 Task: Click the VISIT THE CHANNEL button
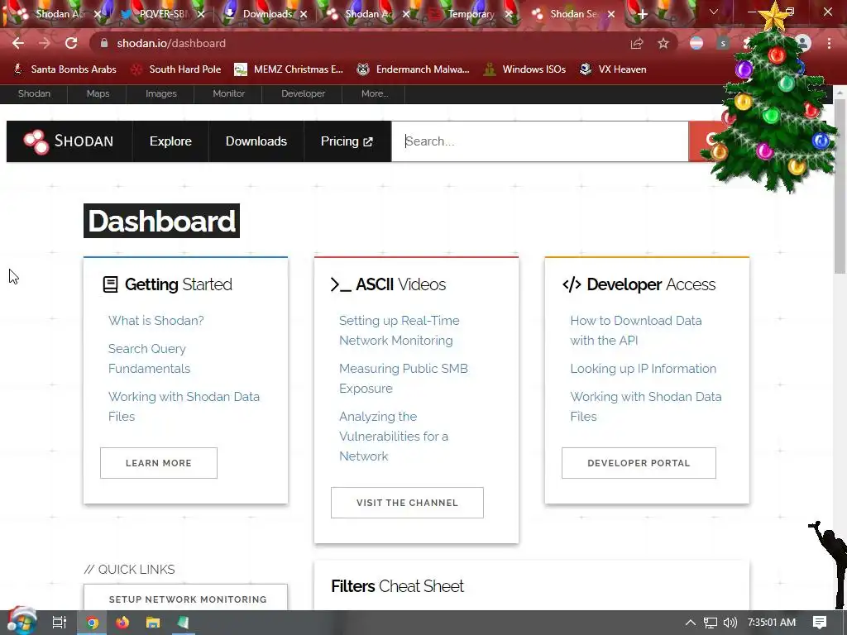point(407,503)
